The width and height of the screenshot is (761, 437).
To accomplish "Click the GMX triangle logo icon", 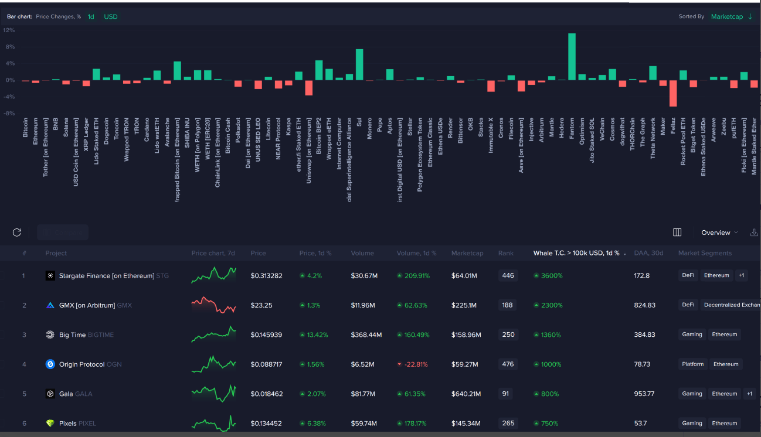I will [x=50, y=305].
